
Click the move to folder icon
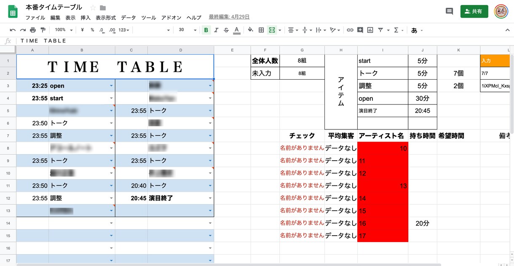tap(103, 8)
